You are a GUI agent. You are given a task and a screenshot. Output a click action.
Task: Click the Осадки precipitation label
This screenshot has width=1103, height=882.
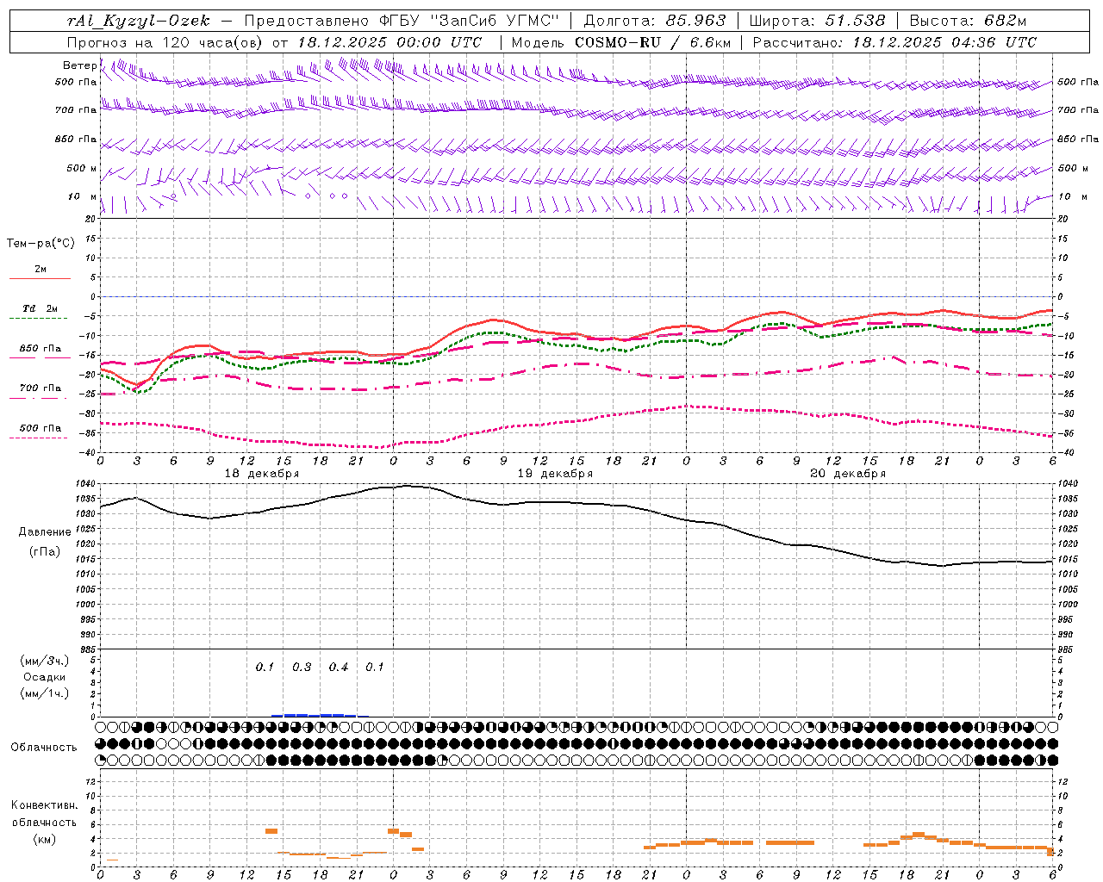tap(44, 677)
